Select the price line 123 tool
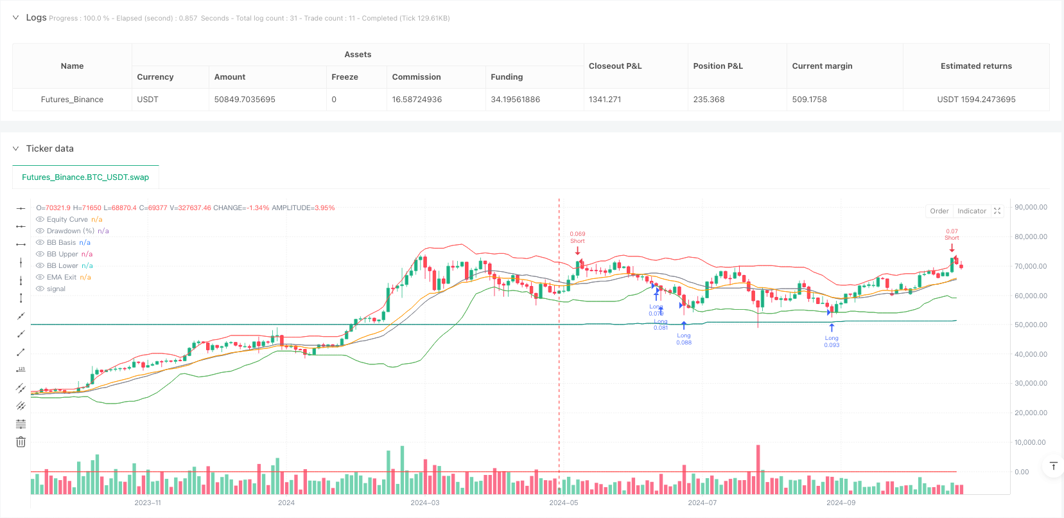Image resolution: width=1064 pixels, height=518 pixels. coord(21,370)
